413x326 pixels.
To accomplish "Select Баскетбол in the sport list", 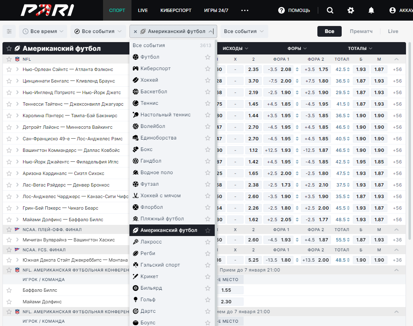I will point(172,92).
